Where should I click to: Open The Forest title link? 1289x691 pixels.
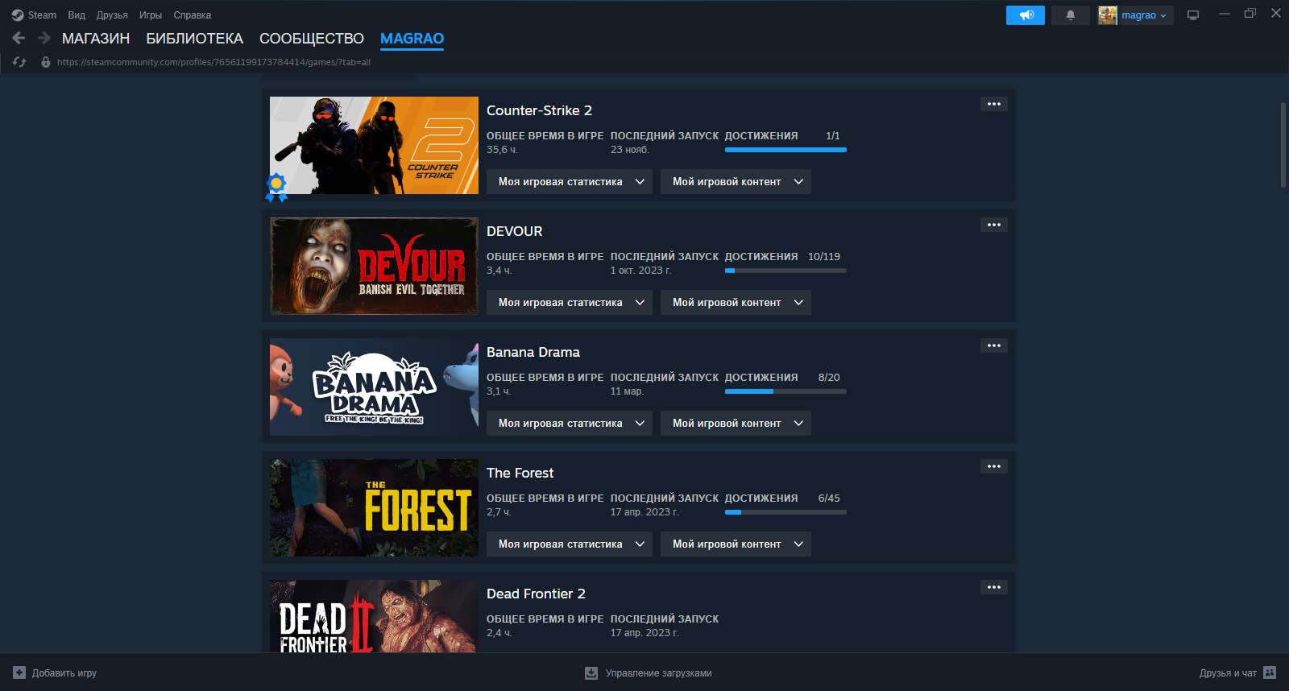(x=520, y=473)
